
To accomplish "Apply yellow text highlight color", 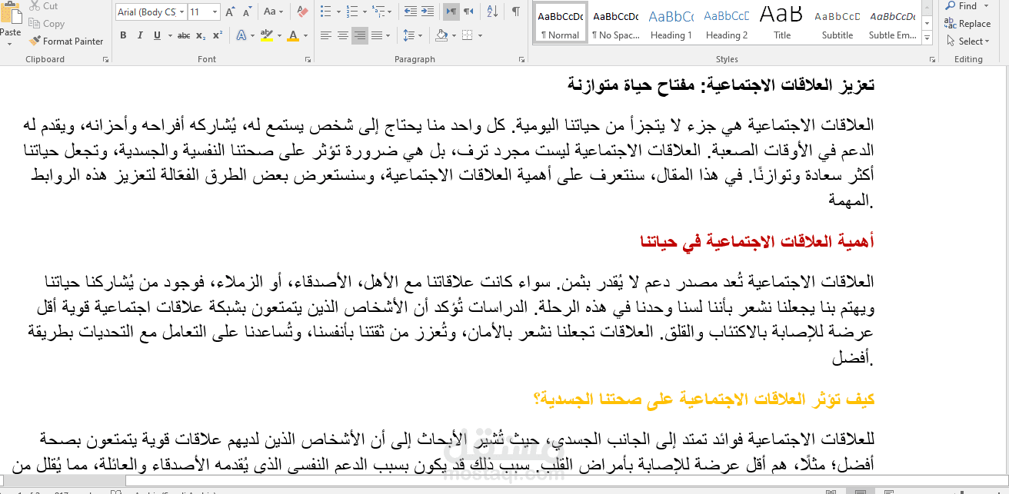I will point(265,35).
